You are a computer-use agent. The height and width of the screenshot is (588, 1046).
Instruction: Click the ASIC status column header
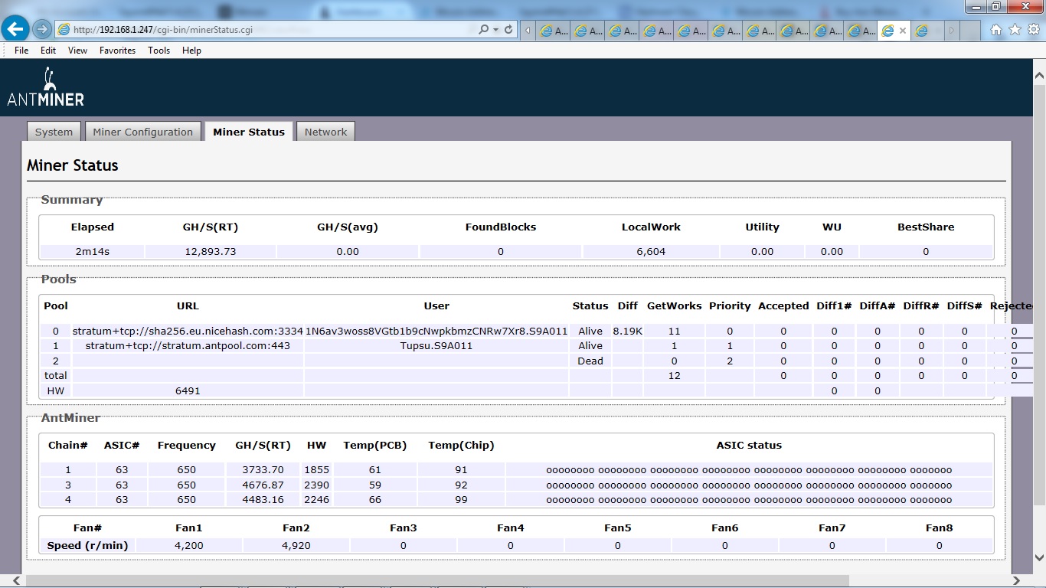[x=749, y=445]
